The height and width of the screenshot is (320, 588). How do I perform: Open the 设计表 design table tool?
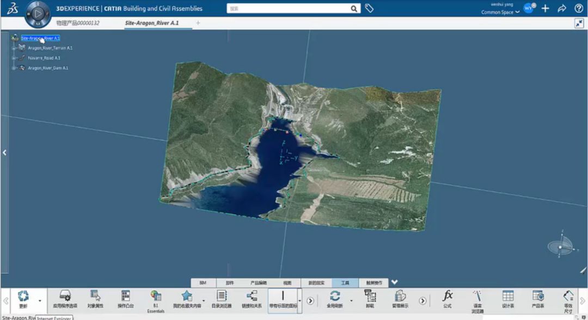[507, 296]
